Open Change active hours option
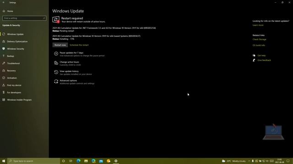Screen dimensions: 293x164 pyautogui.click(x=69, y=62)
